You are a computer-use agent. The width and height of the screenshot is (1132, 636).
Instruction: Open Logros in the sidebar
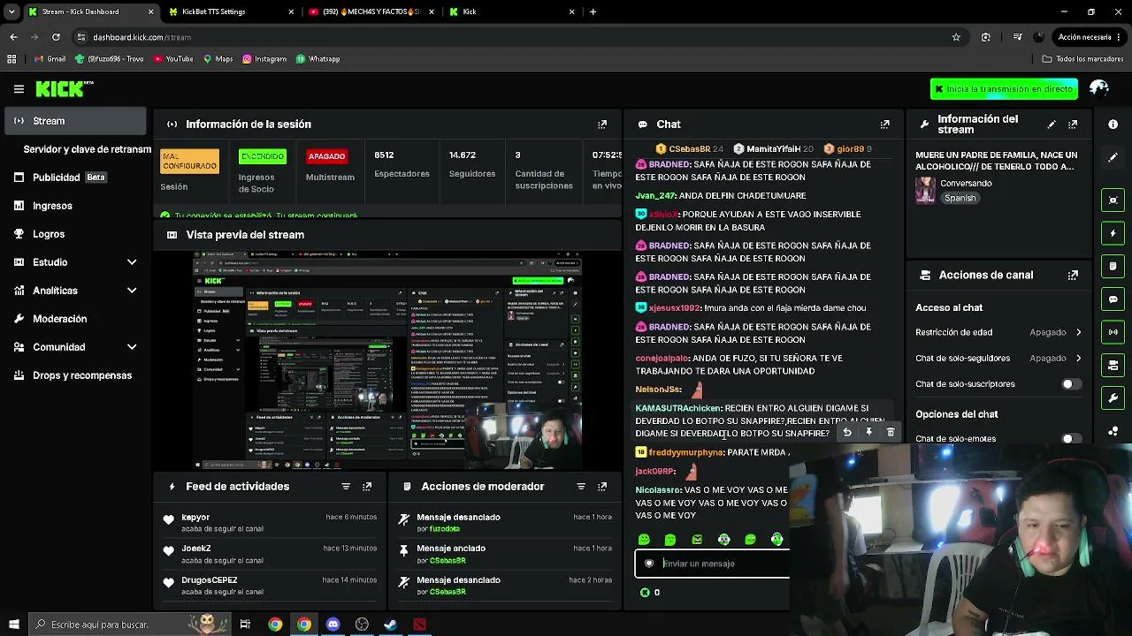click(x=76, y=234)
